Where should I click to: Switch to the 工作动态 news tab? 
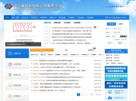[x=67, y=23]
